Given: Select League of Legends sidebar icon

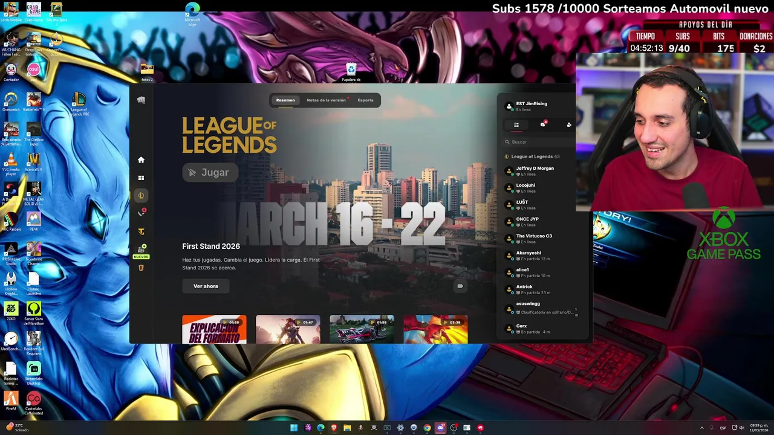Looking at the screenshot, I should pos(141,195).
